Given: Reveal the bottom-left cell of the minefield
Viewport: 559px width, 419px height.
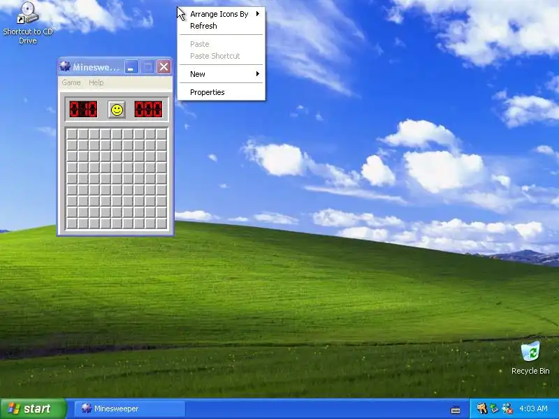Looking at the screenshot, I should [x=72, y=223].
